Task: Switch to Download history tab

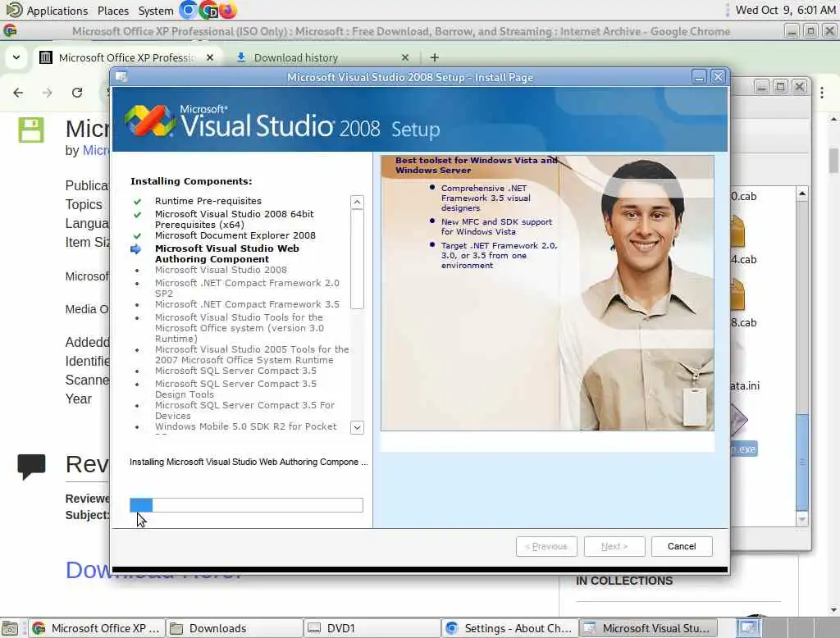Action: tap(295, 57)
